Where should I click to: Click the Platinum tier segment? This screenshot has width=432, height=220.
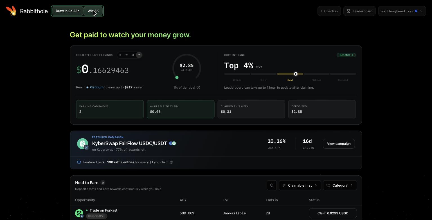[x=316, y=74]
